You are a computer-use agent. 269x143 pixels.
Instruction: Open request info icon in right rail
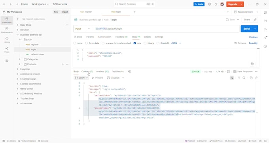coord(265,46)
